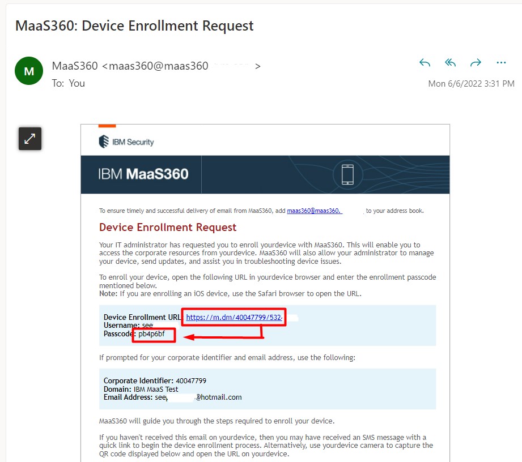Viewport: 522px width, 462px height.
Task: Click the Reply all double-arrow icon
Action: (450, 62)
